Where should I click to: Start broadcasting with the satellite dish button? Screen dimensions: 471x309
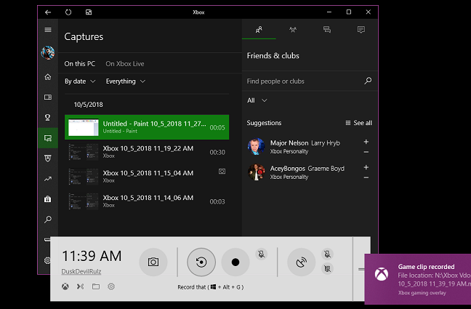coord(302,262)
